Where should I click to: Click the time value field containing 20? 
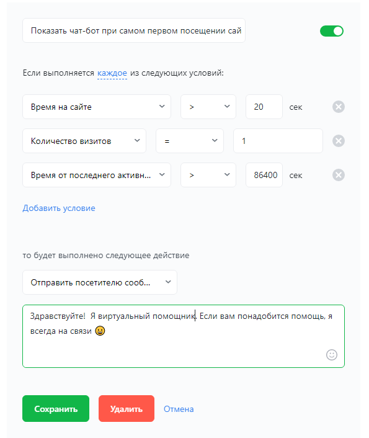pos(264,107)
